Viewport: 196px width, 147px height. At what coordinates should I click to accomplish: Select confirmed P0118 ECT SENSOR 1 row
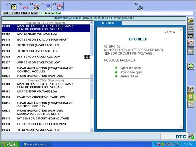click(46, 40)
